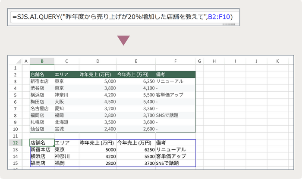Click the 店舗名 header cell in row 2
Viewport: 302px width, 179px height.
click(42, 75)
